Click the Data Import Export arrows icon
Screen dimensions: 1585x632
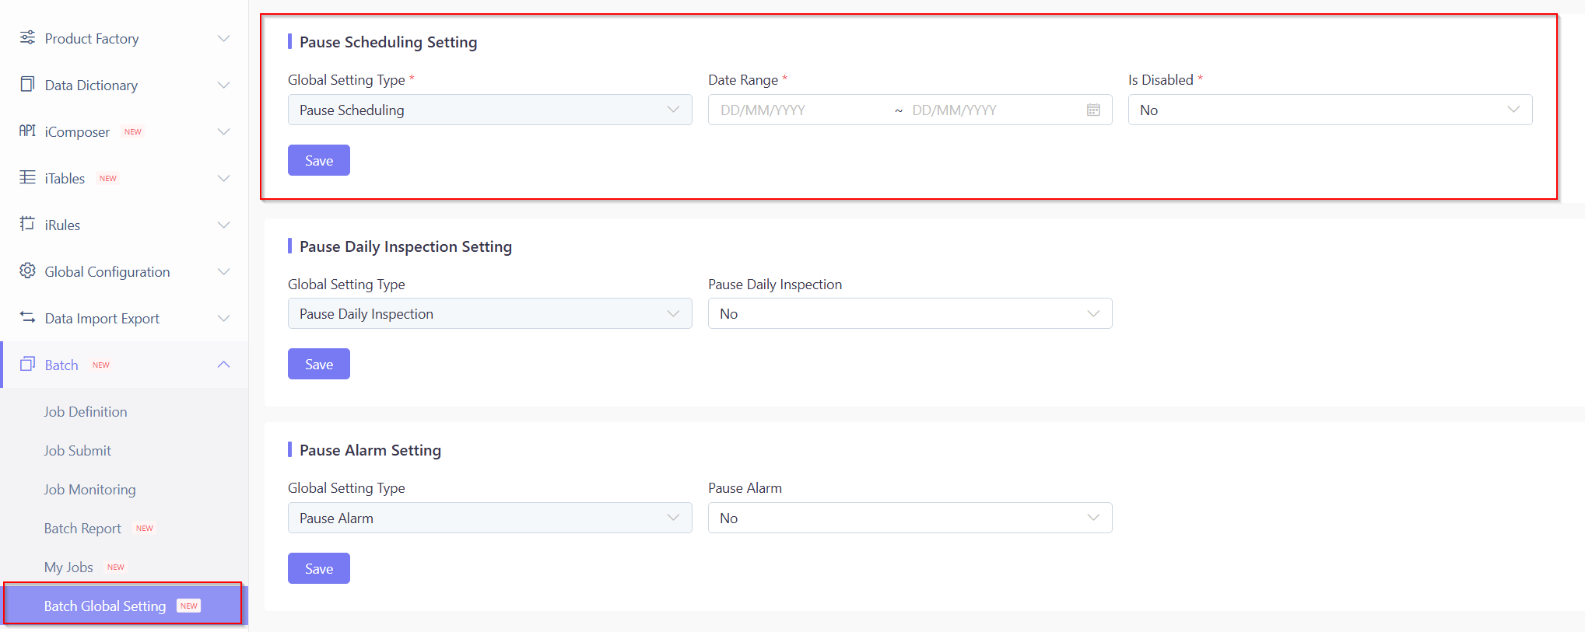27,317
